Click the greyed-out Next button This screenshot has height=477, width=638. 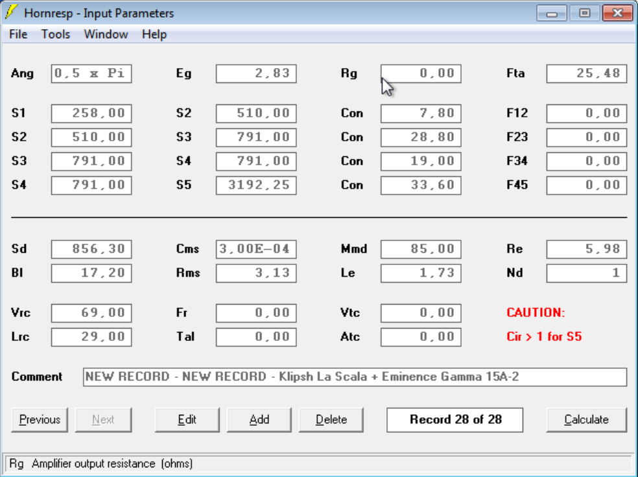point(103,420)
